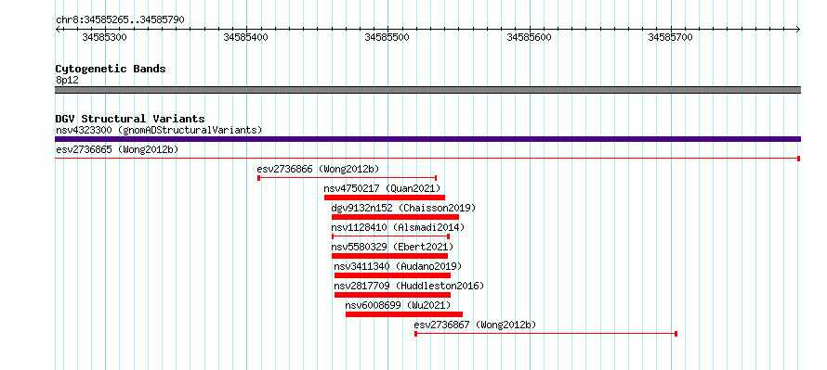
Task: Select the esv2736867 thin red feature line
Action: [x=545, y=334]
